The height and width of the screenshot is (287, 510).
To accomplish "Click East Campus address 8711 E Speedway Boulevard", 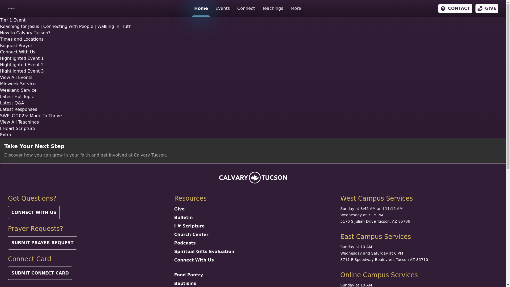I will tap(384, 260).
